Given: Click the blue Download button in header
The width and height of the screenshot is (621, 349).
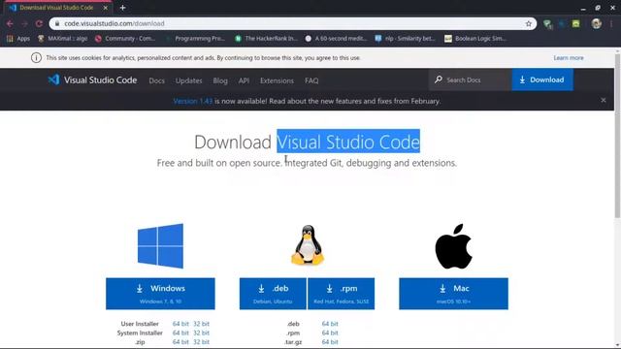Looking at the screenshot, I should 542,79.
